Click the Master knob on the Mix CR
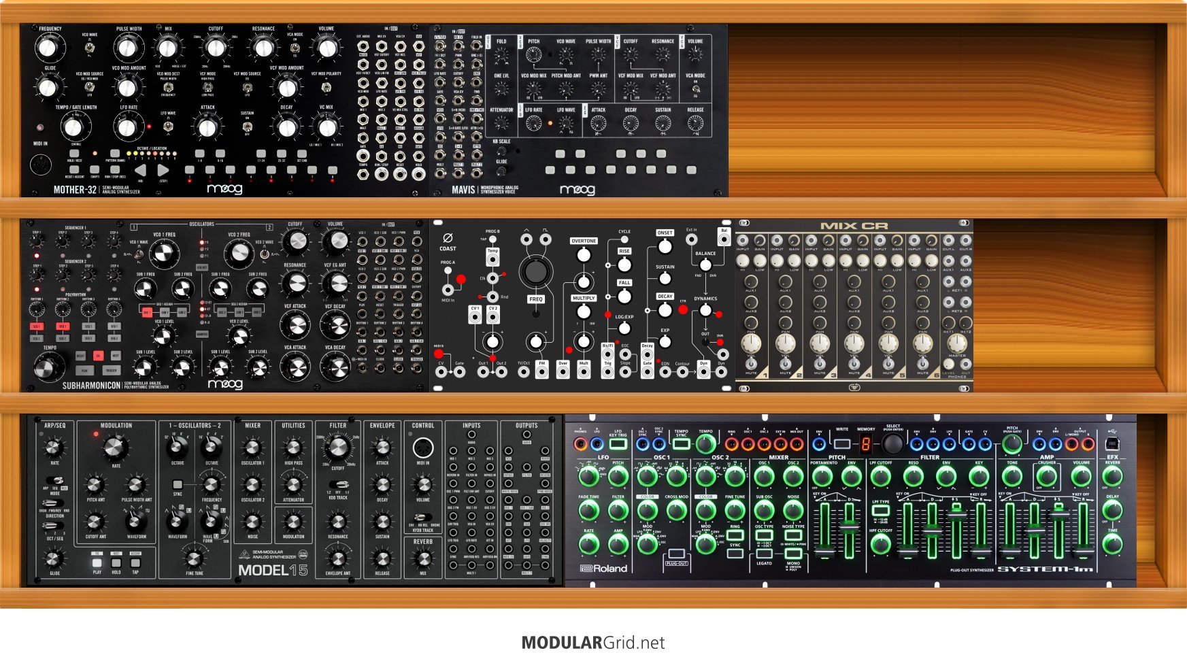This screenshot has width=1187, height=657. pyautogui.click(x=956, y=343)
